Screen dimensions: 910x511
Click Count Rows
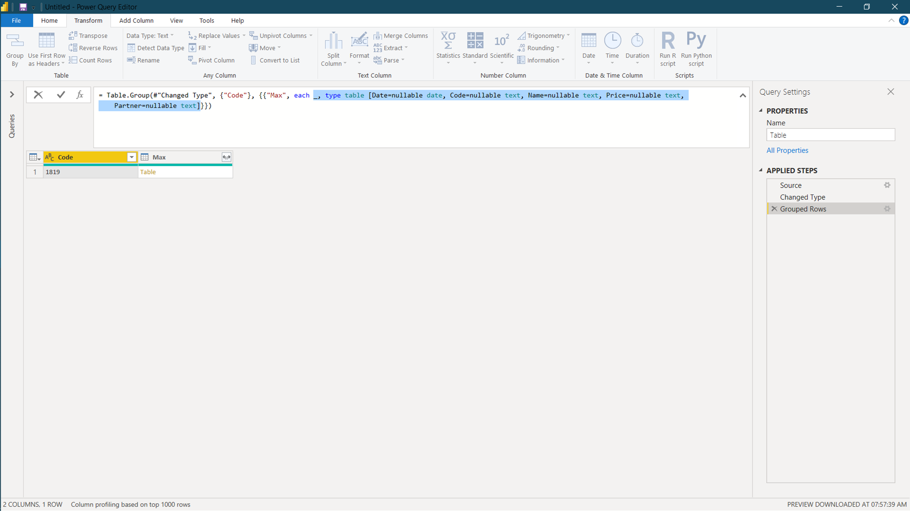(x=90, y=60)
